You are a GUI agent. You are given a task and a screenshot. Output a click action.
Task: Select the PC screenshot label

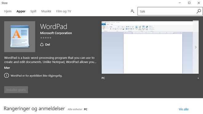pos(103,78)
